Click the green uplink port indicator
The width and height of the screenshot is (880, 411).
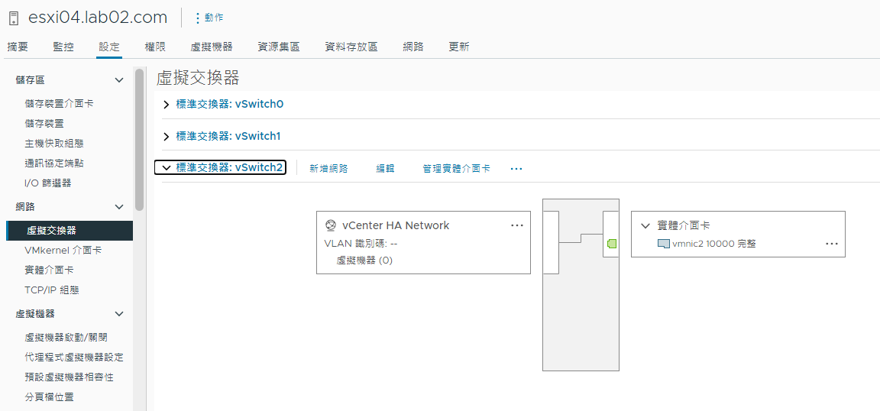[612, 244]
